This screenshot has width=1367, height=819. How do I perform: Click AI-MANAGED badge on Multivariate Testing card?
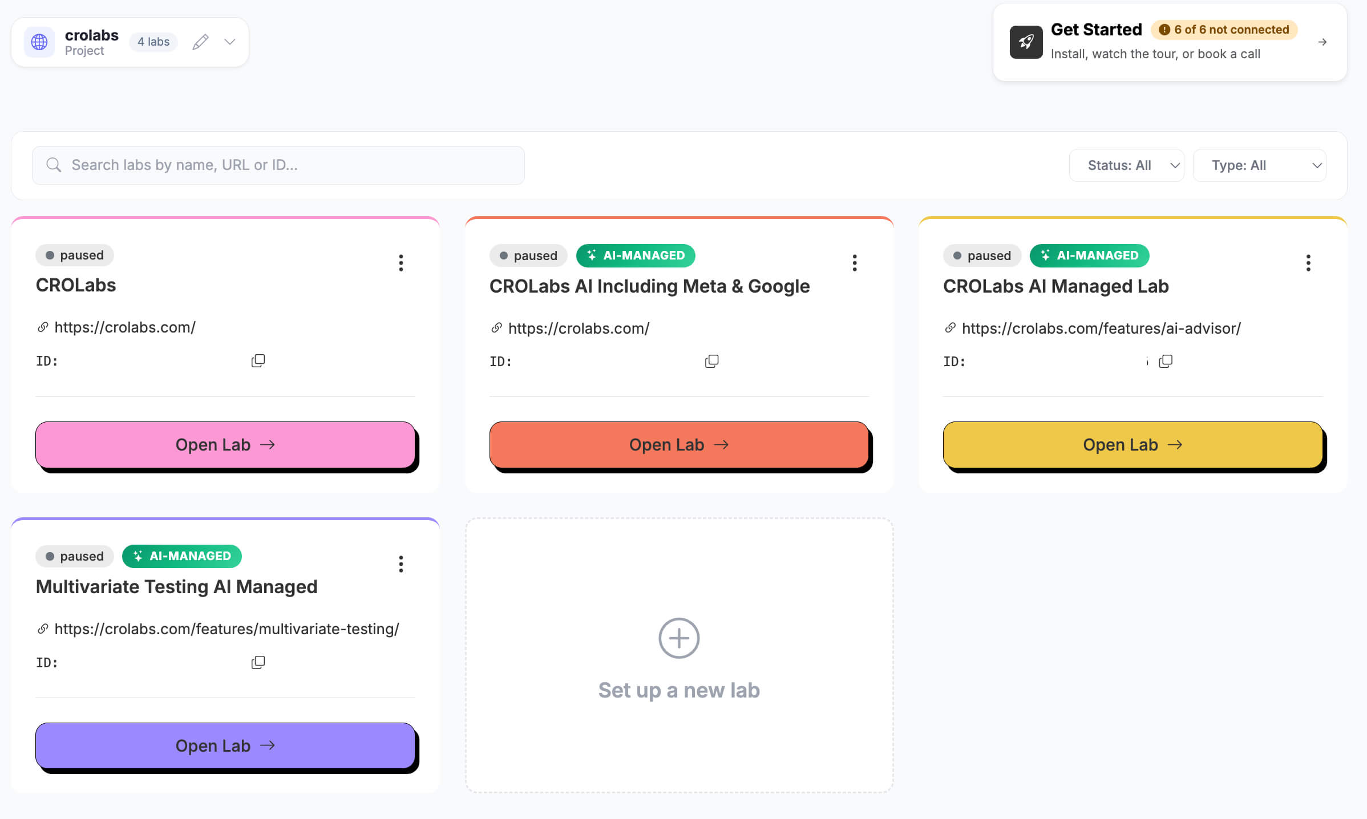coord(182,556)
